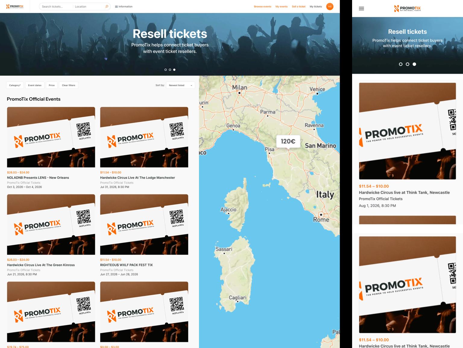
Task: Open the RIGHTEOU$ WXLF PACK FEST ticket thumbnail
Action: click(x=144, y=224)
